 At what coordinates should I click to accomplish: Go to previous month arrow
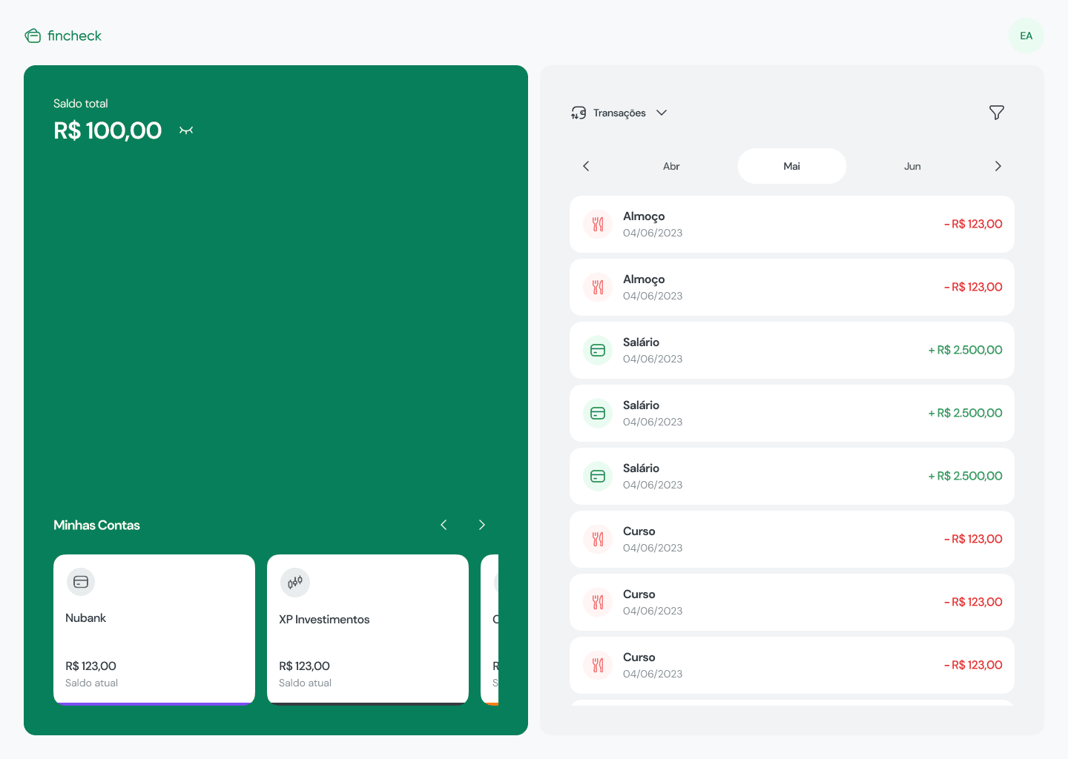tap(586, 166)
